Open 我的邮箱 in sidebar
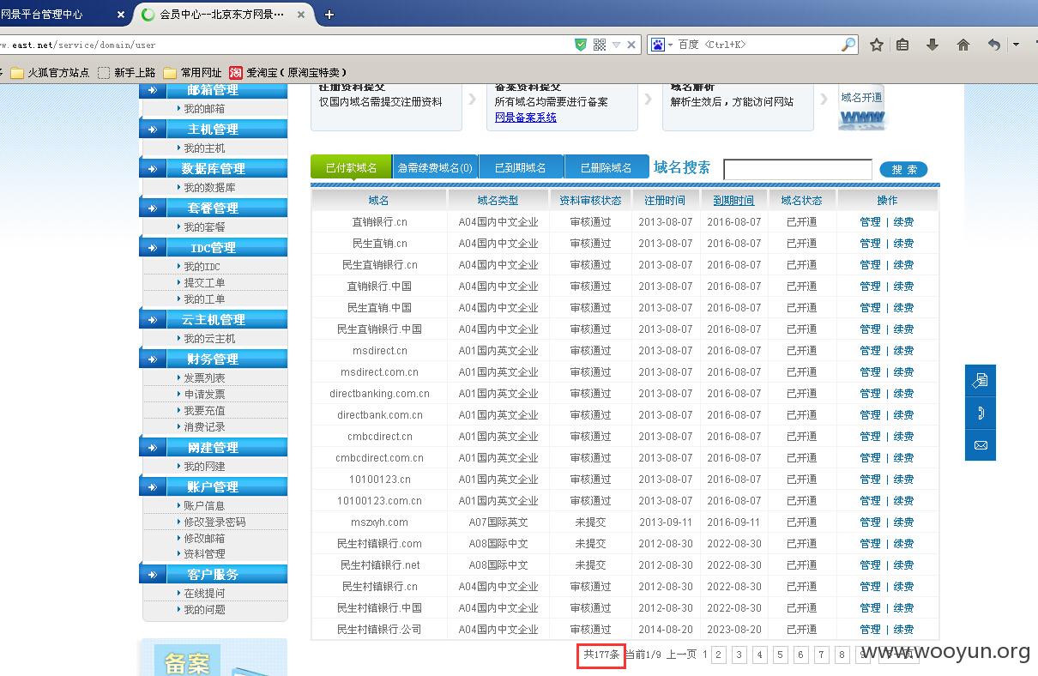Image resolution: width=1038 pixels, height=676 pixels. point(204,109)
